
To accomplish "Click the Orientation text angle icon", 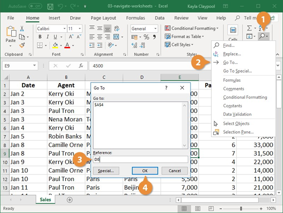I will (x=110, y=45).
